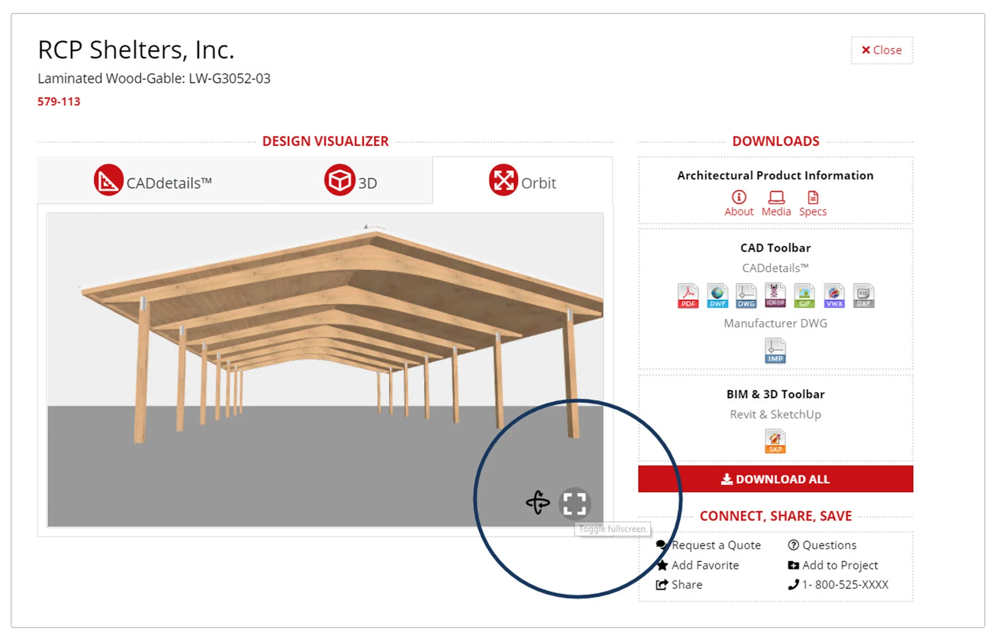Select the DWG download icon
The height and width of the screenshot is (641, 996).
[x=746, y=295]
